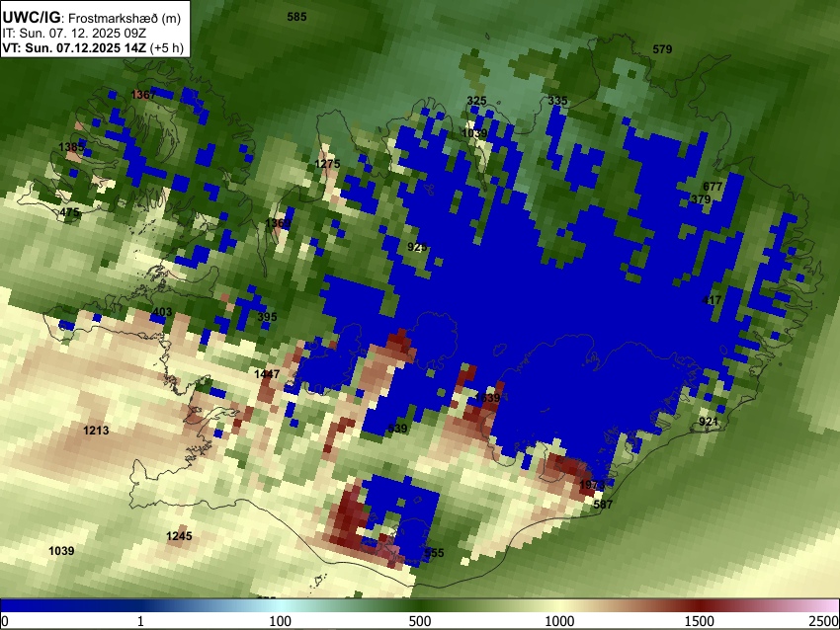Click the map value label 1385
The width and height of the screenshot is (840, 630).
coord(71,147)
